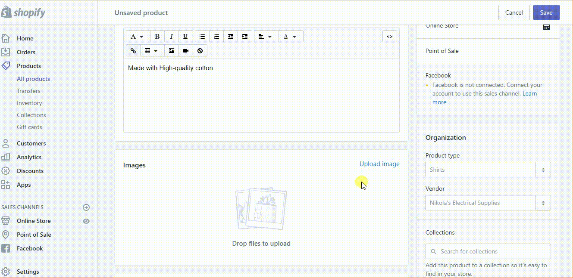Open Transfers under Products
573x278 pixels.
(x=28, y=91)
